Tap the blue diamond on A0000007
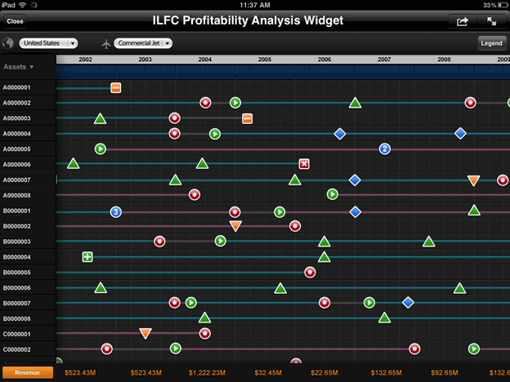510x382 pixels. pyautogui.click(x=355, y=180)
